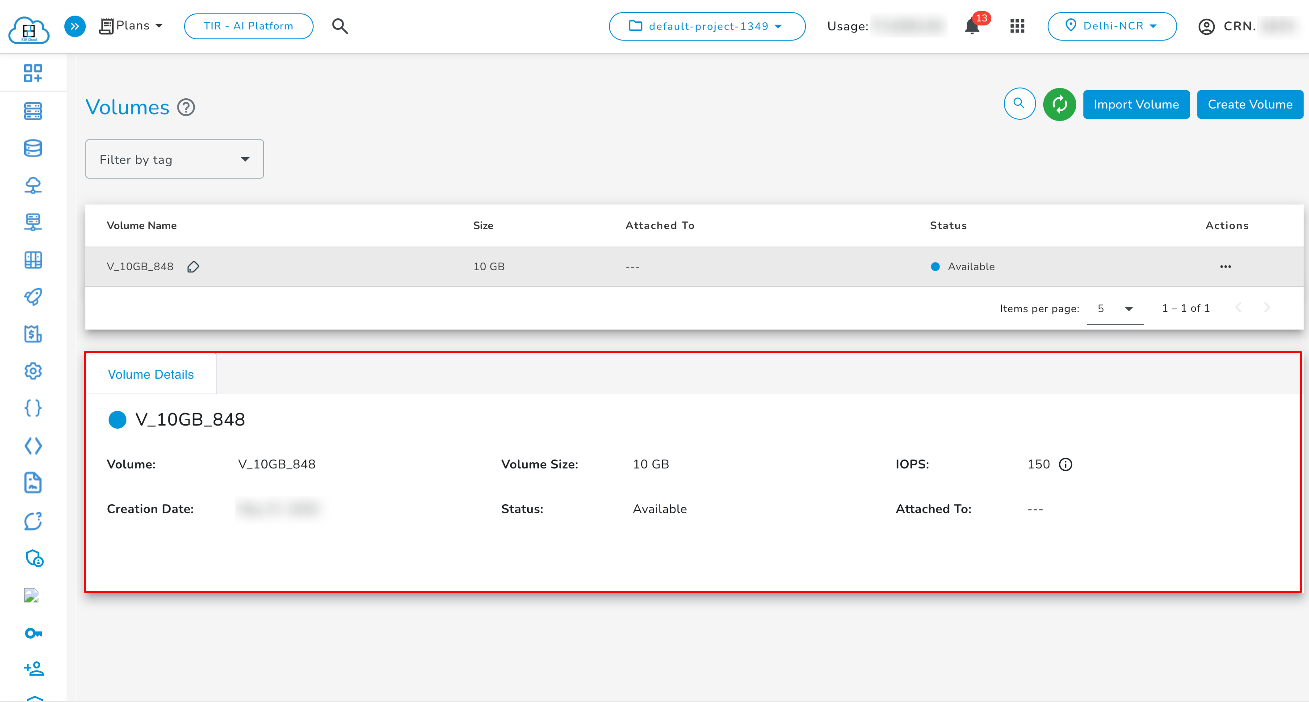Change items per page dropdown
The height and width of the screenshot is (702, 1309).
1115,308
